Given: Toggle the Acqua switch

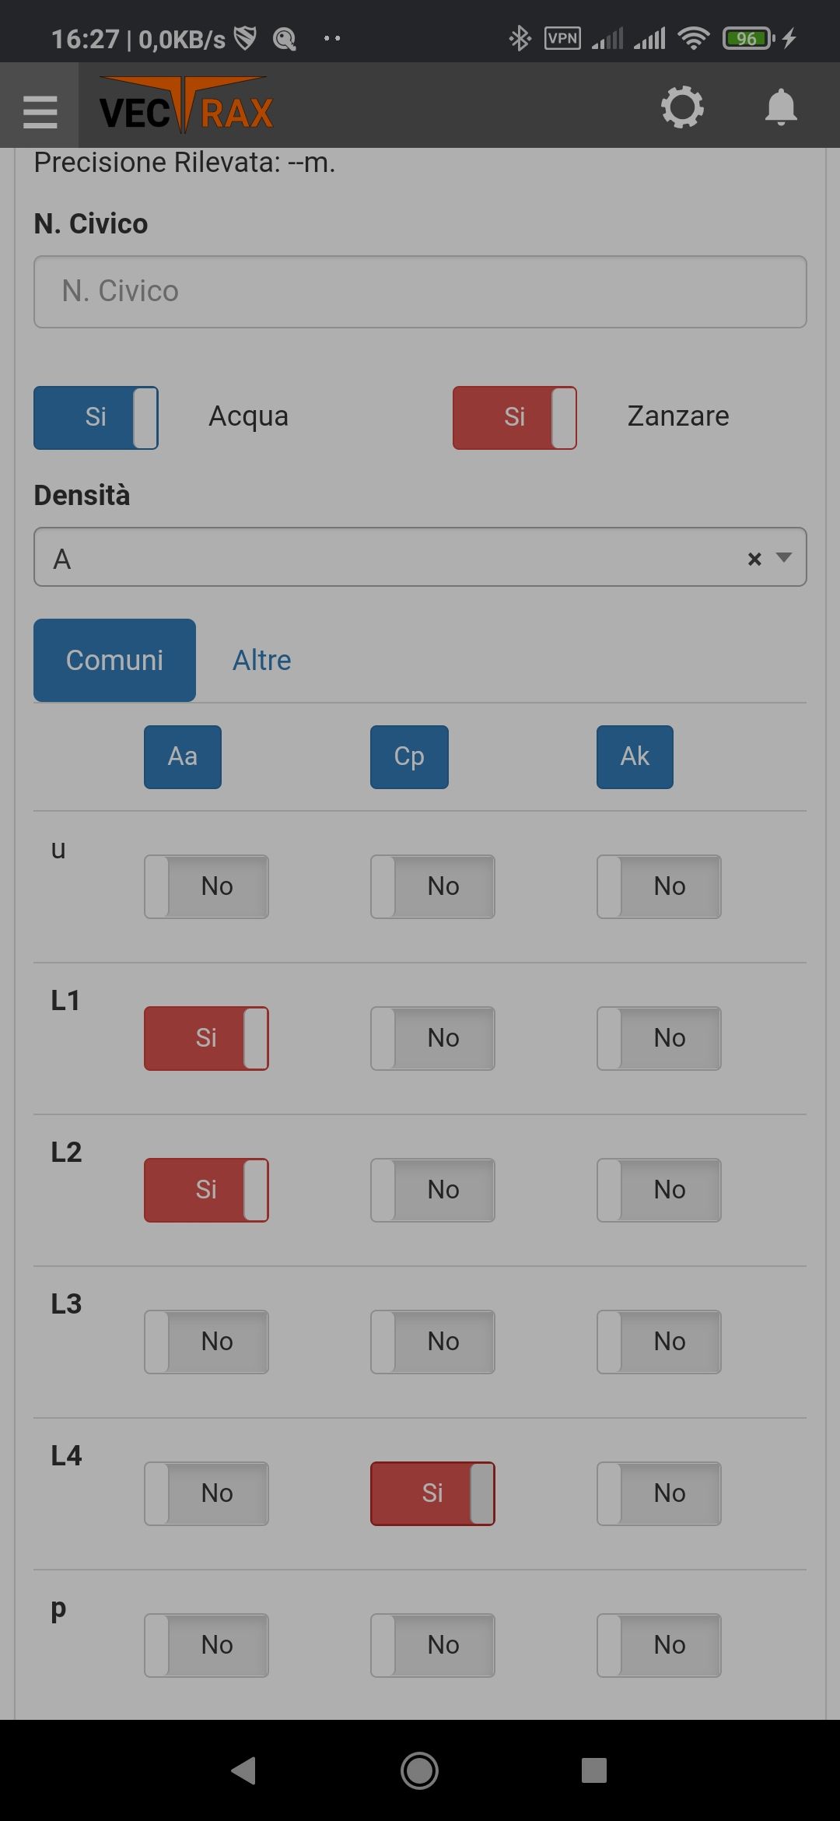Looking at the screenshot, I should (96, 418).
